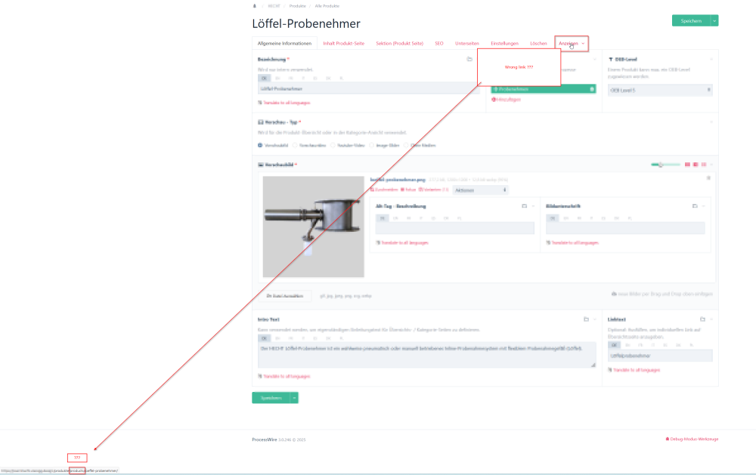Click the bottom Speichern button
Screen dimensions: 756x475
[270, 398]
